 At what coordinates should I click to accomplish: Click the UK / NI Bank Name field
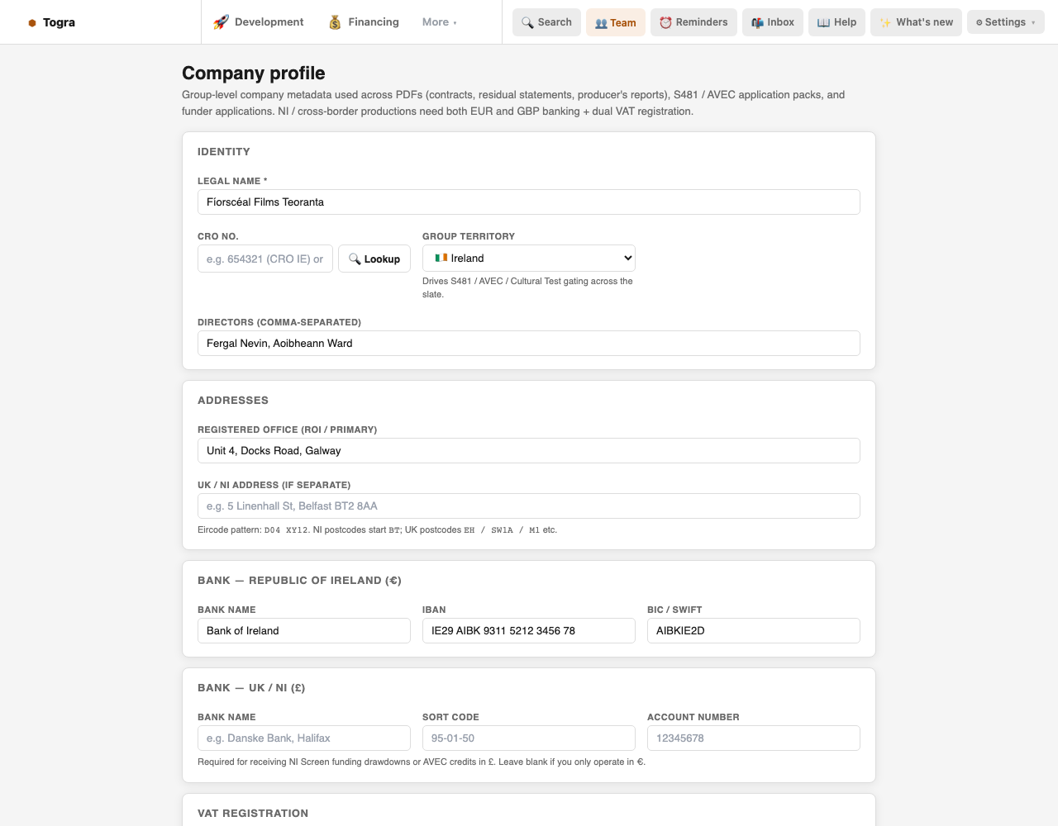[x=304, y=738]
